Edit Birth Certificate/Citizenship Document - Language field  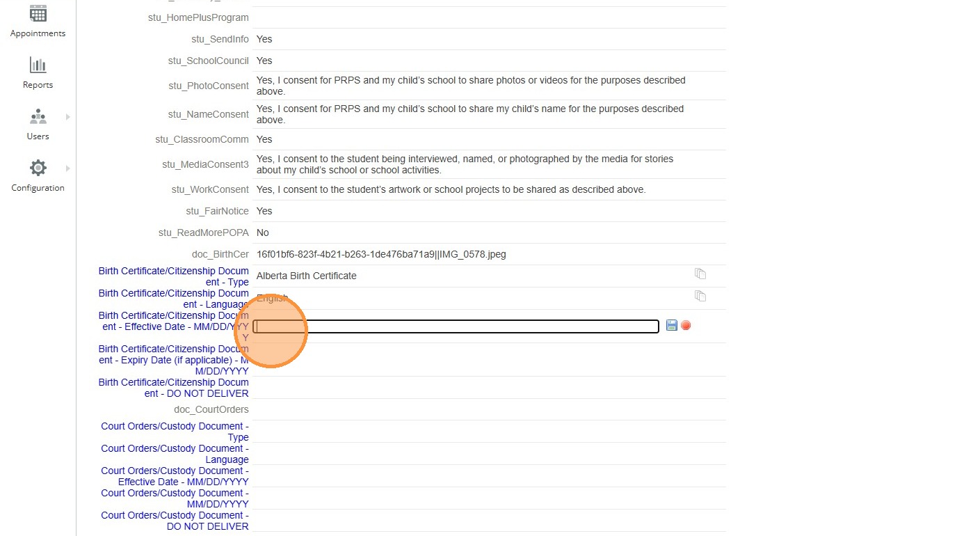pos(174,299)
